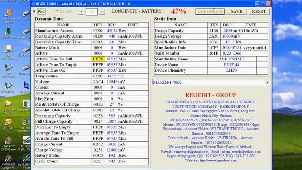
Task: Click Battery Status hex value 00C0
Action: (x=98, y=155)
